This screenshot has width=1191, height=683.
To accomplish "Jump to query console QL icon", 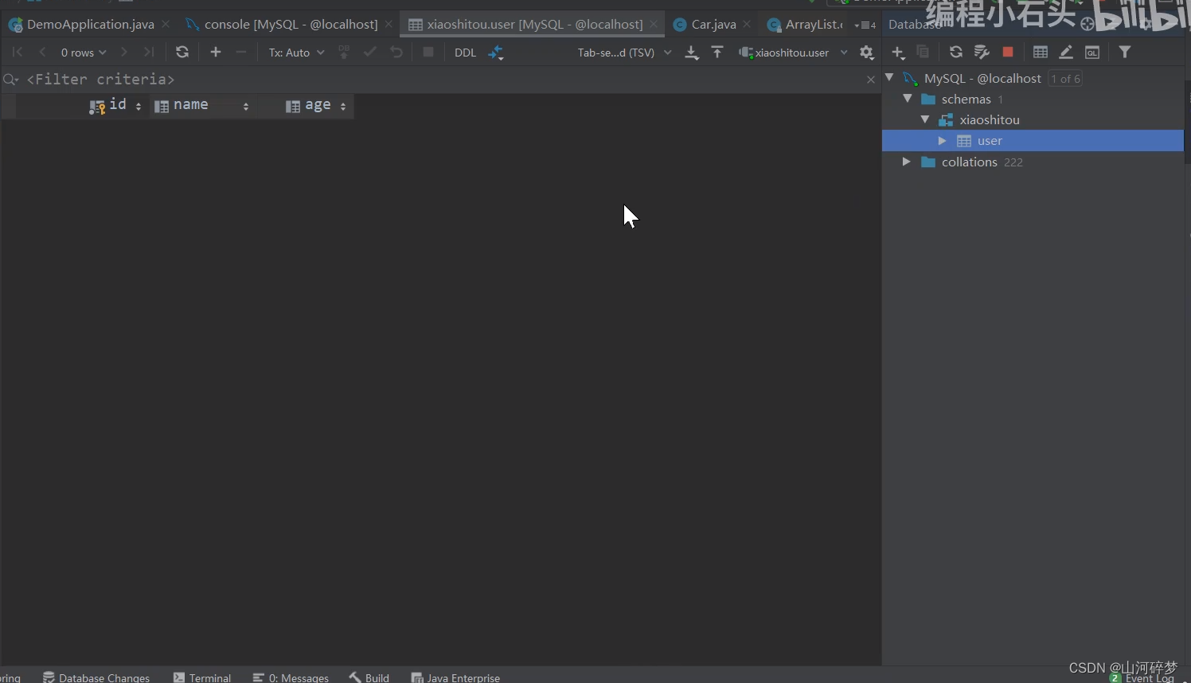I will point(1092,53).
